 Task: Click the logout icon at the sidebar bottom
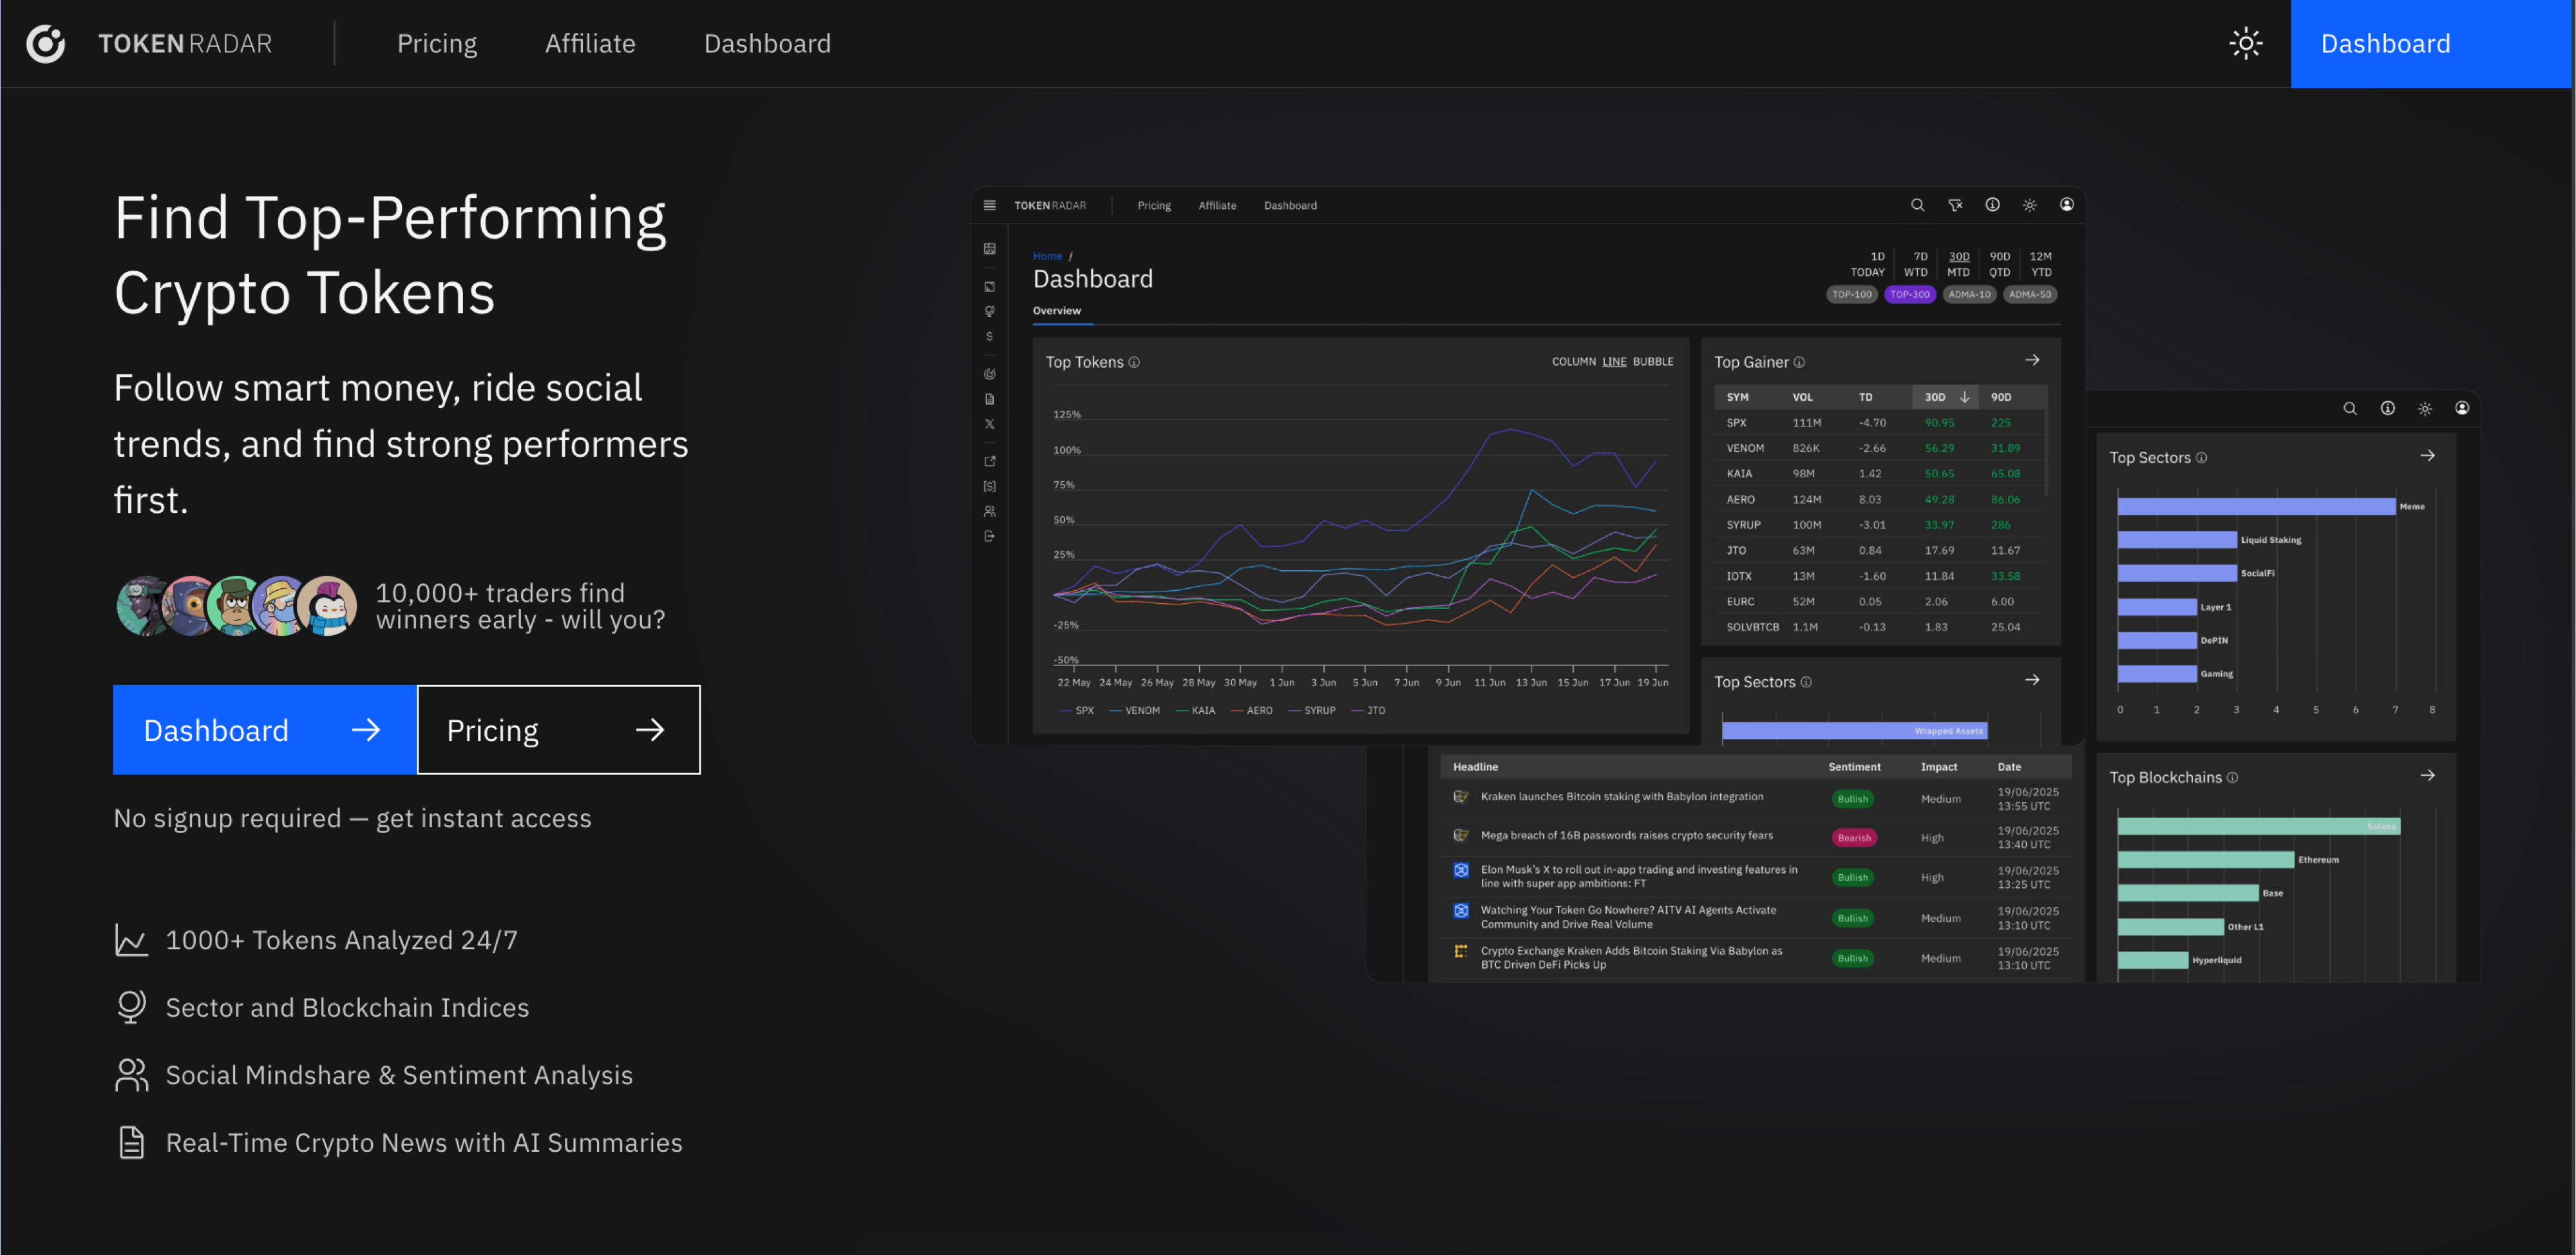[989, 536]
